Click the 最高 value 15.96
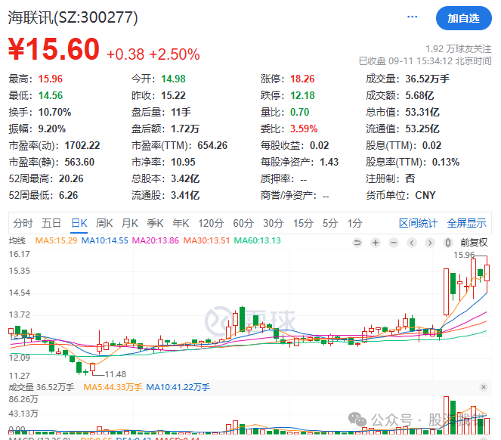 [x=51, y=79]
